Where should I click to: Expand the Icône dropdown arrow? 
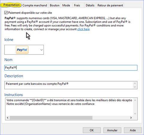[41, 50]
